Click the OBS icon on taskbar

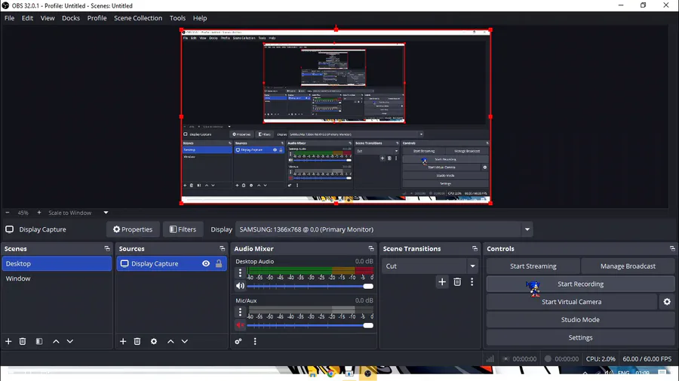(x=367, y=373)
